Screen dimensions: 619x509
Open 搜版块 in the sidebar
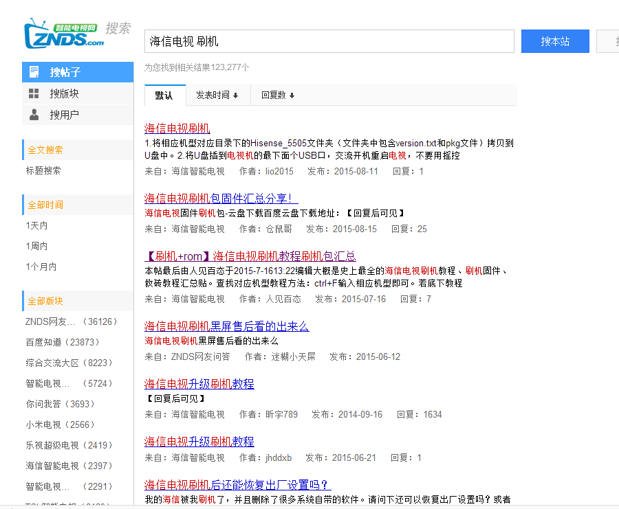pos(78,93)
